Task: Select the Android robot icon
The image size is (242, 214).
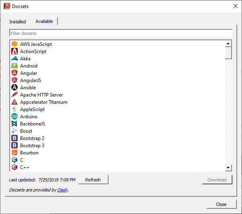Action: tap(14, 66)
